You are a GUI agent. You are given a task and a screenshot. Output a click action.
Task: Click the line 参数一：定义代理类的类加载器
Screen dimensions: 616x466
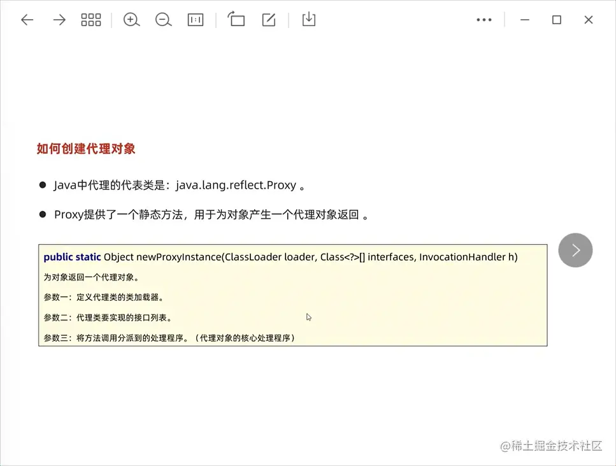pos(103,297)
